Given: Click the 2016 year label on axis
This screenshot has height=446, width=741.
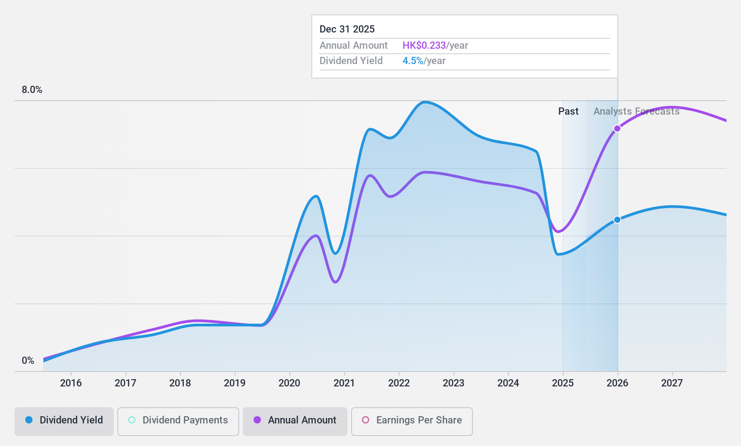Looking at the screenshot, I should coord(71,383).
